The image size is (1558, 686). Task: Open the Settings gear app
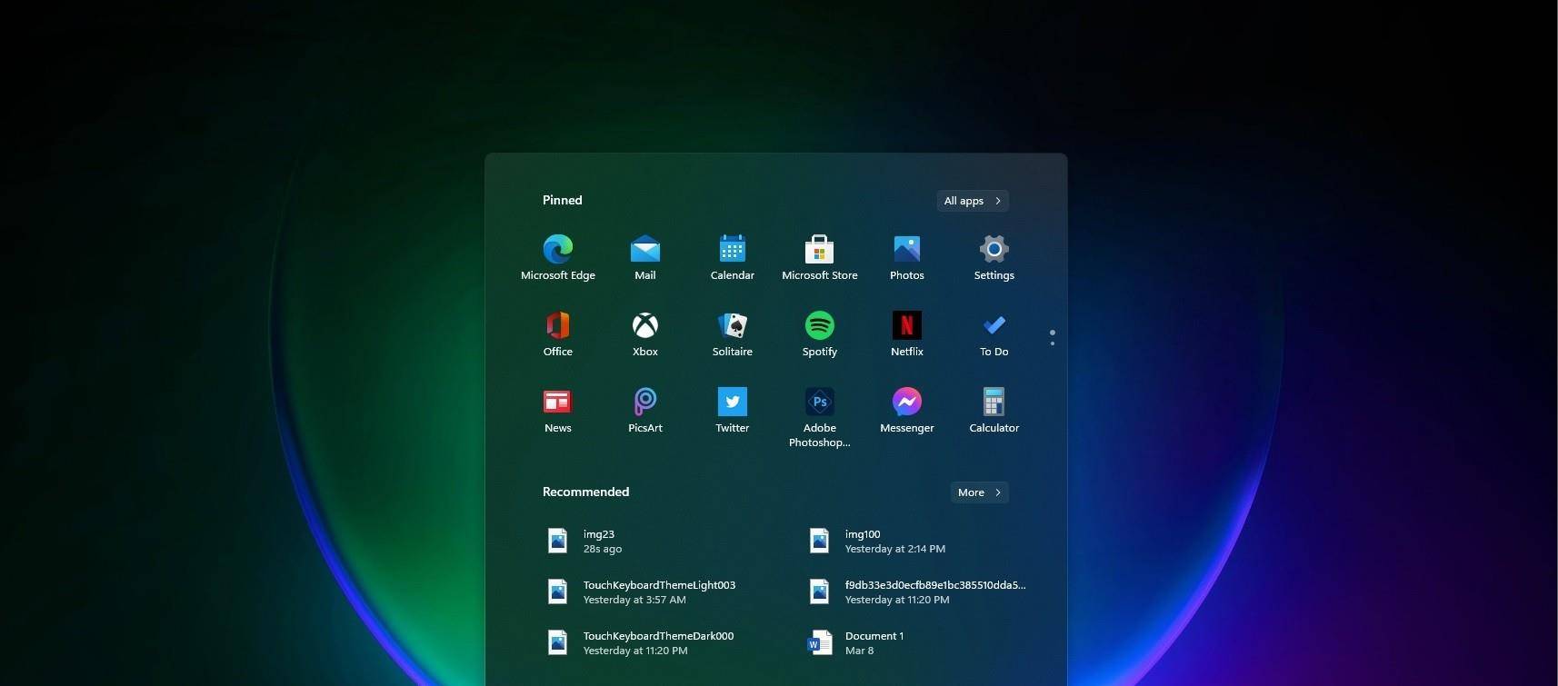pyautogui.click(x=994, y=257)
